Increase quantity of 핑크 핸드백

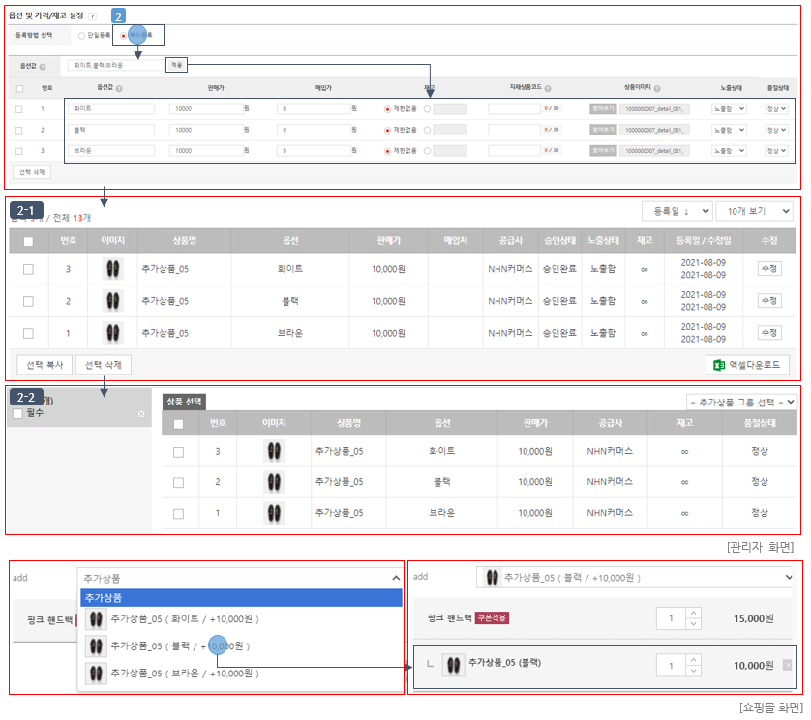[693, 613]
